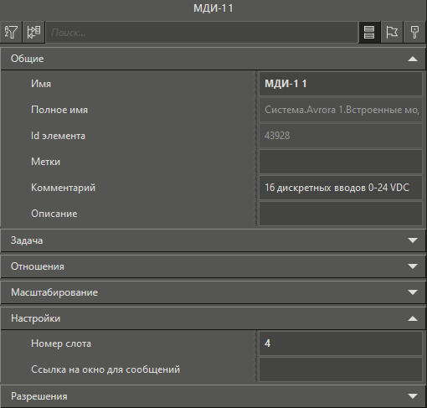Collapse the Общие section arrow
The height and width of the screenshot is (408, 427).
coord(413,59)
